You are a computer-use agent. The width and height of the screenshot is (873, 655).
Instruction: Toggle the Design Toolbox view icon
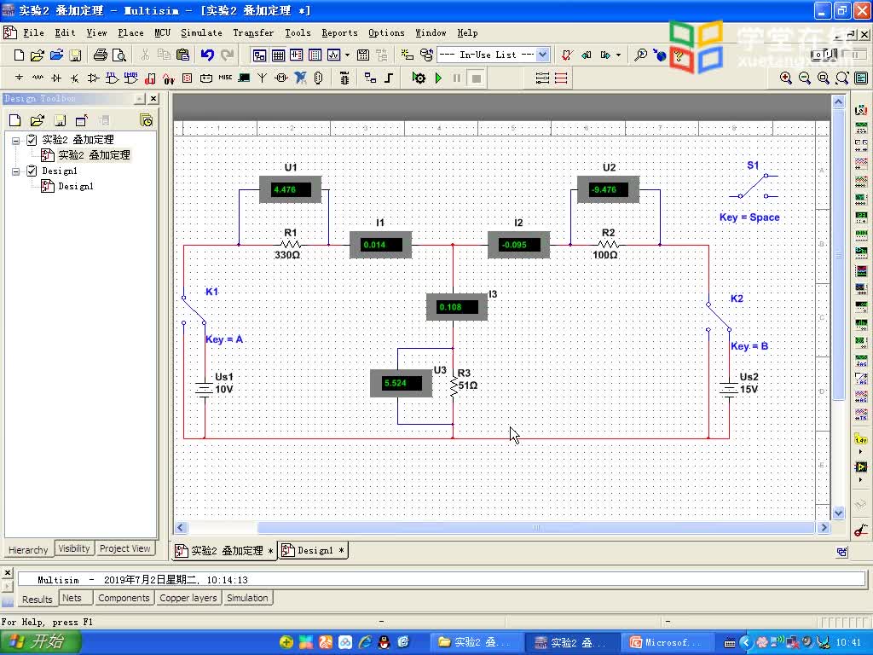point(259,55)
